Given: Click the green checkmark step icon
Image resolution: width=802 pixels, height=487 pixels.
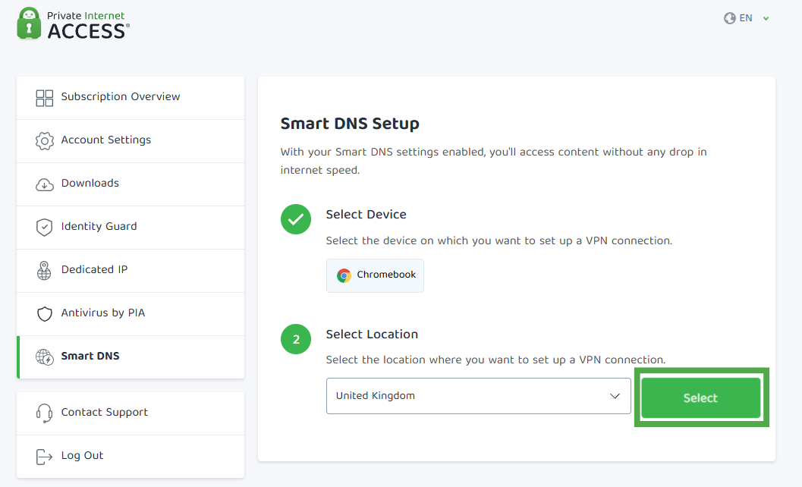Looking at the screenshot, I should [296, 219].
